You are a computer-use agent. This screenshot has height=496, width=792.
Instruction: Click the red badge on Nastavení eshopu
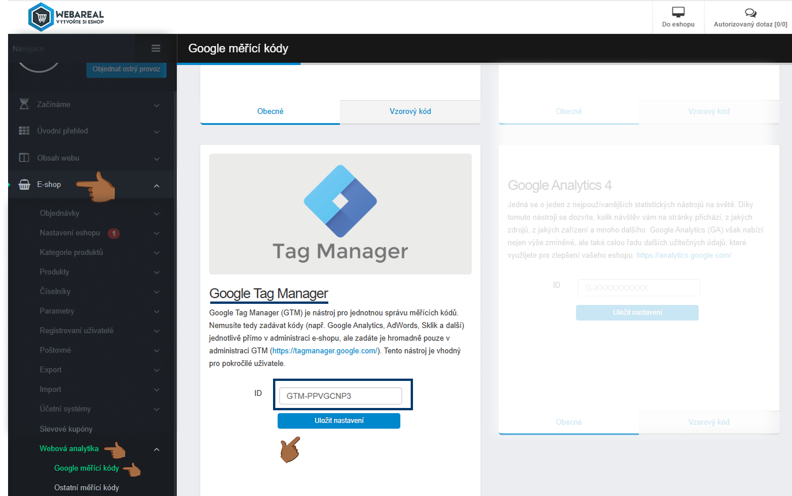(114, 234)
